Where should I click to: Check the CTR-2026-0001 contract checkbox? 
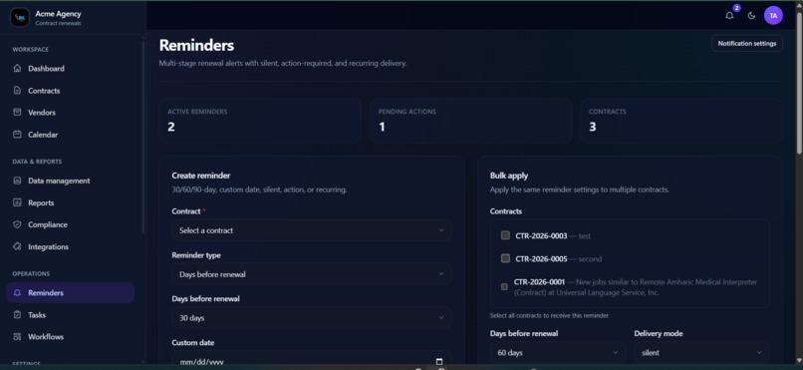pos(504,287)
